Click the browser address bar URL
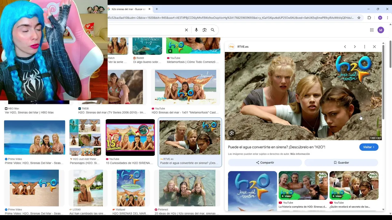 click(x=230, y=18)
